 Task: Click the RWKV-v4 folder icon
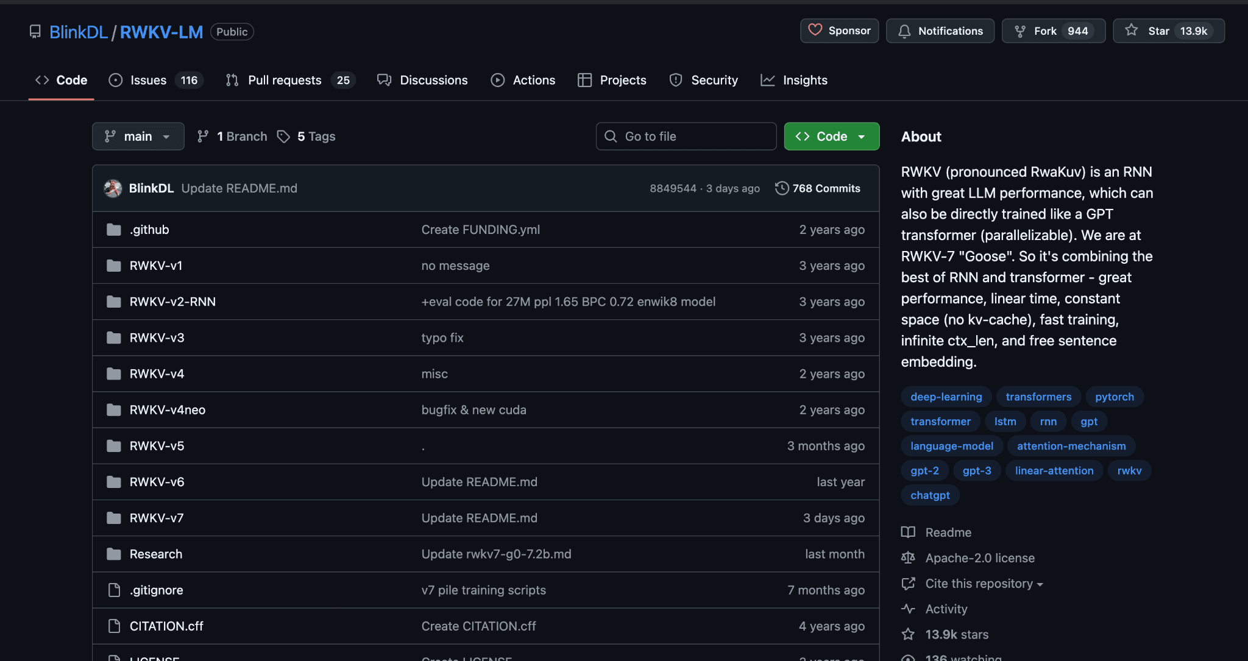click(114, 373)
